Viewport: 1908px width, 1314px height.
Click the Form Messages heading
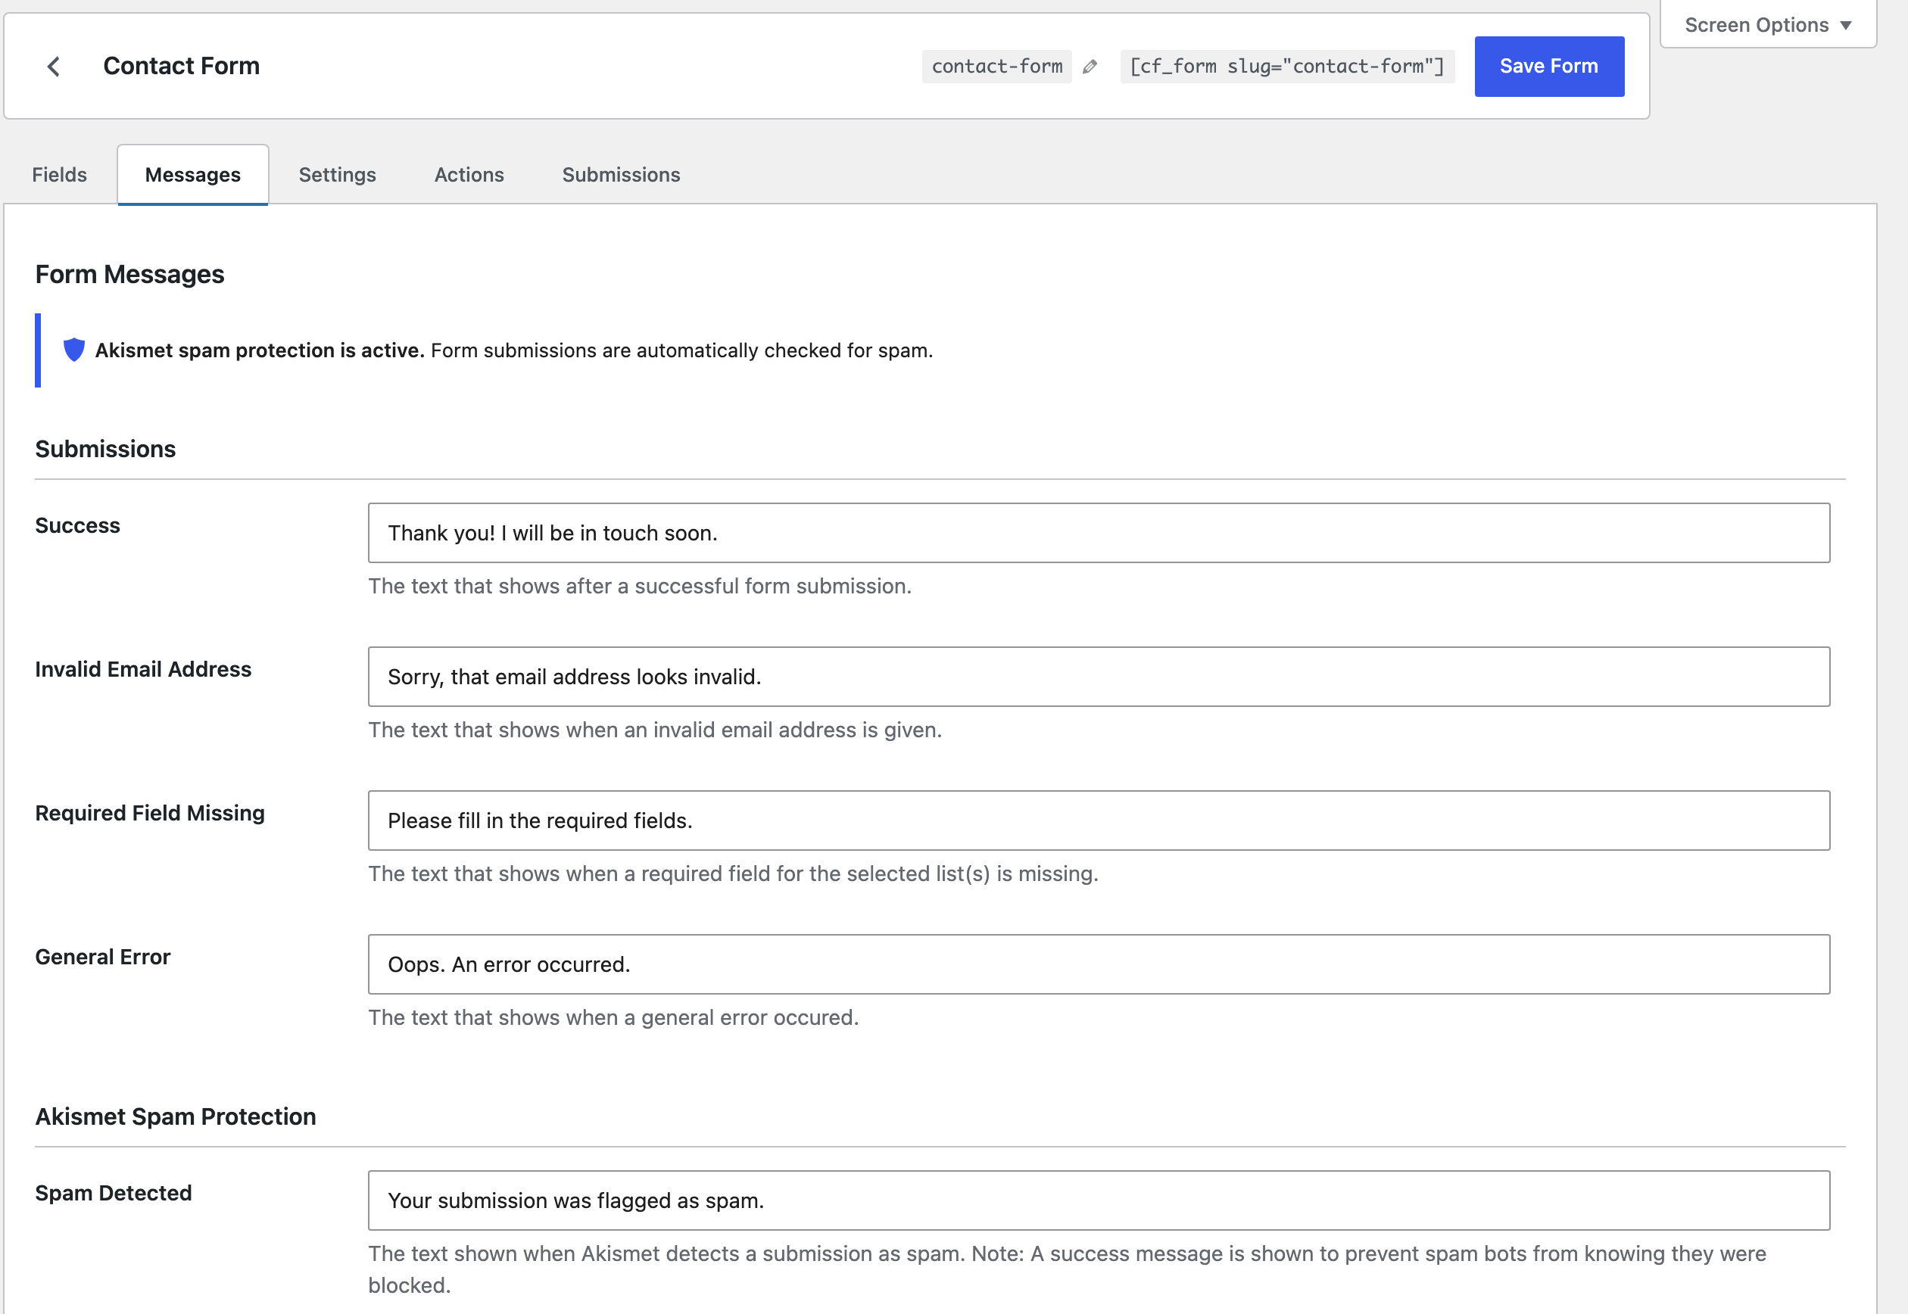pyautogui.click(x=129, y=273)
